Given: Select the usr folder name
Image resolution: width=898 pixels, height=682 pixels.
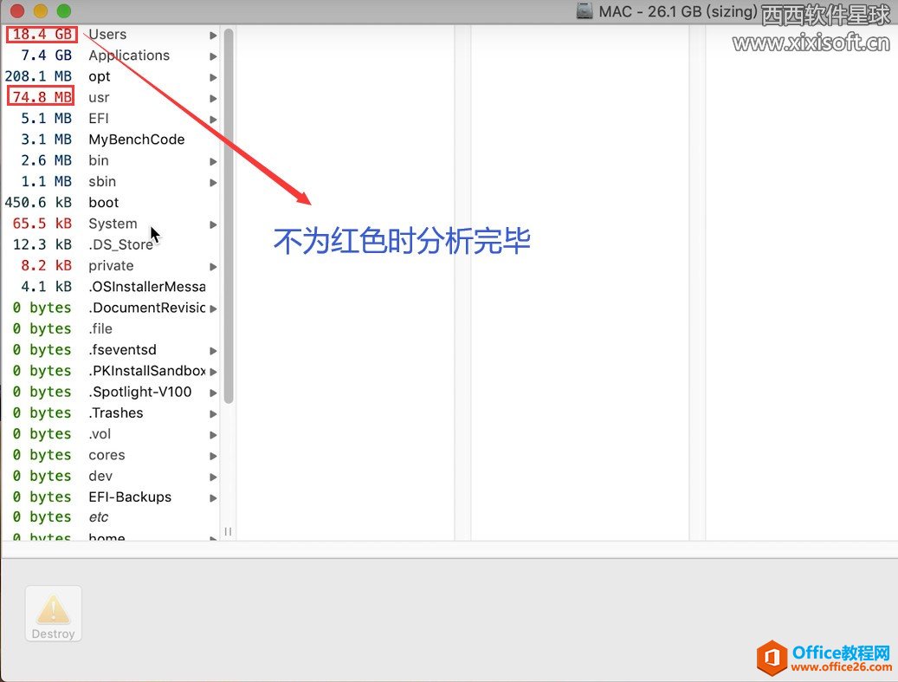Looking at the screenshot, I should click(99, 97).
